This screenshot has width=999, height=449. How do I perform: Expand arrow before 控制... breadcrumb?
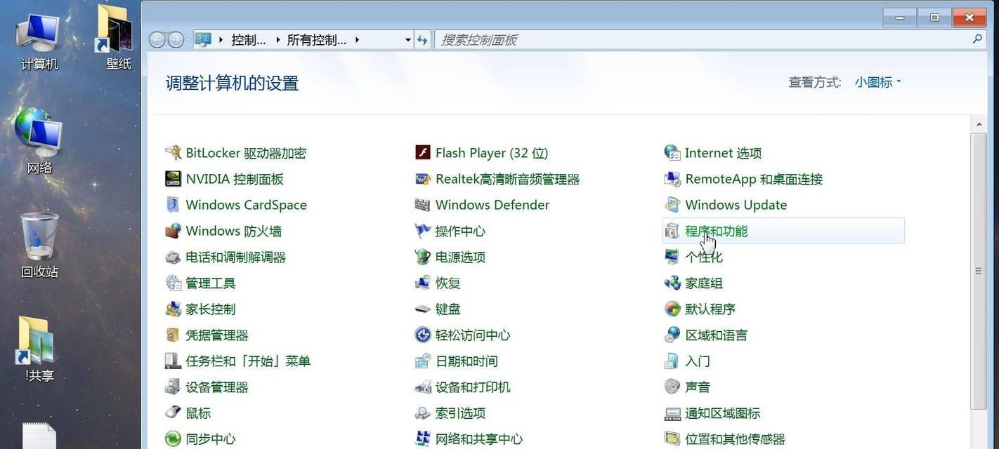(x=221, y=40)
